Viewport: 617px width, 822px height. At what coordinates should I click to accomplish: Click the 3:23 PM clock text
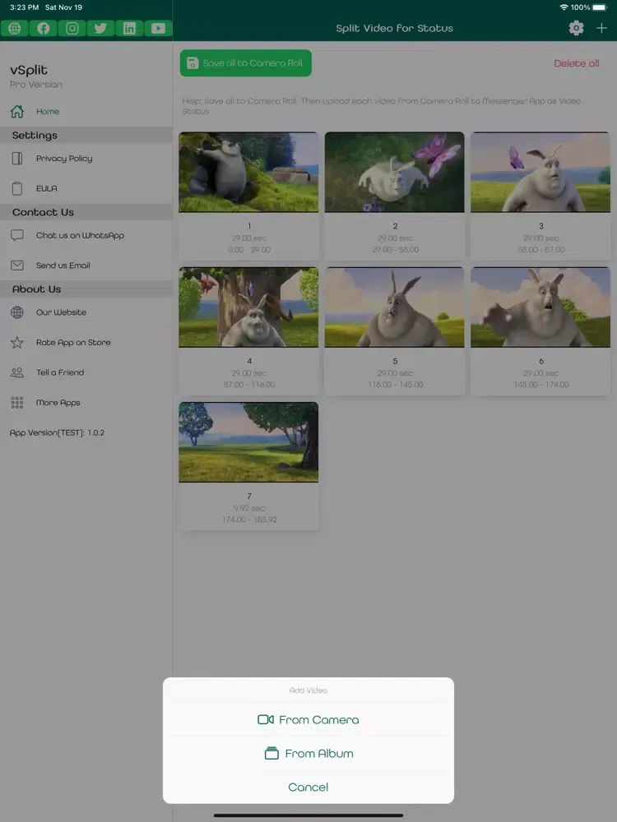(24, 7)
